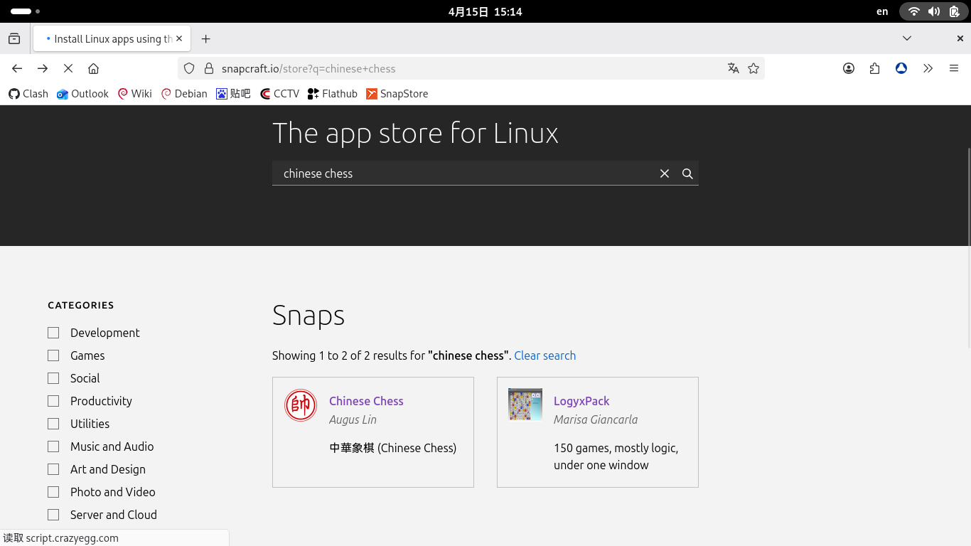Image resolution: width=971 pixels, height=546 pixels.
Task: Stop loading the current page
Action: point(68,68)
